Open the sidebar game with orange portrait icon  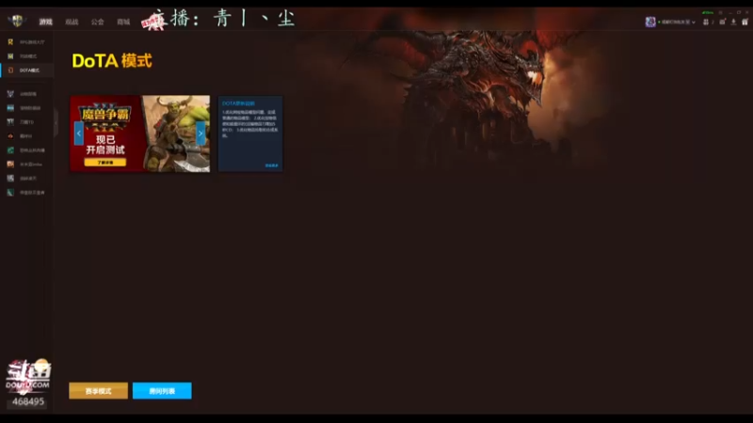[27, 164]
